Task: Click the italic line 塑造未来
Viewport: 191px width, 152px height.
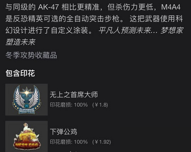Action: click(x=21, y=42)
